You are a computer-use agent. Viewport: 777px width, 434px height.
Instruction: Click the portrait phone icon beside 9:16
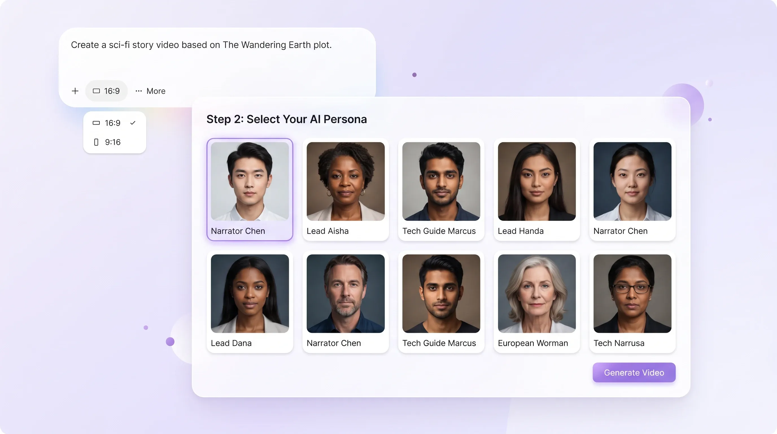point(96,142)
